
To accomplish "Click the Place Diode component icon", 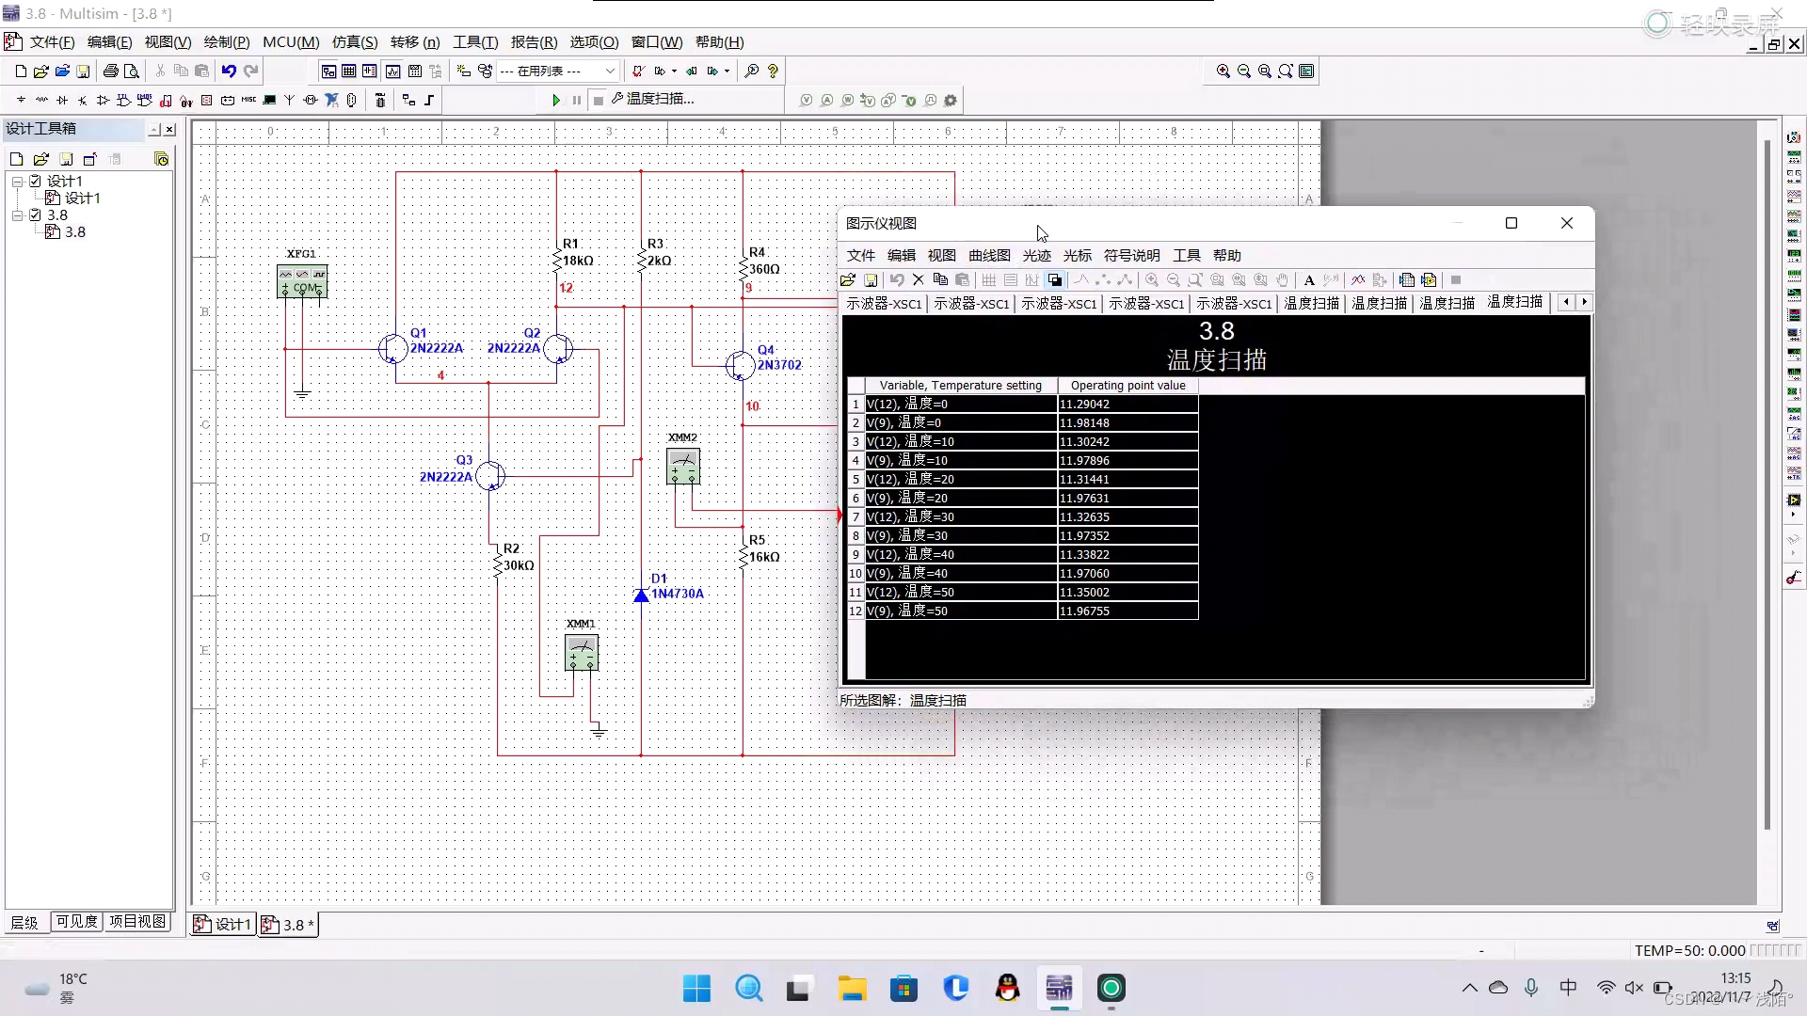I will [x=62, y=100].
